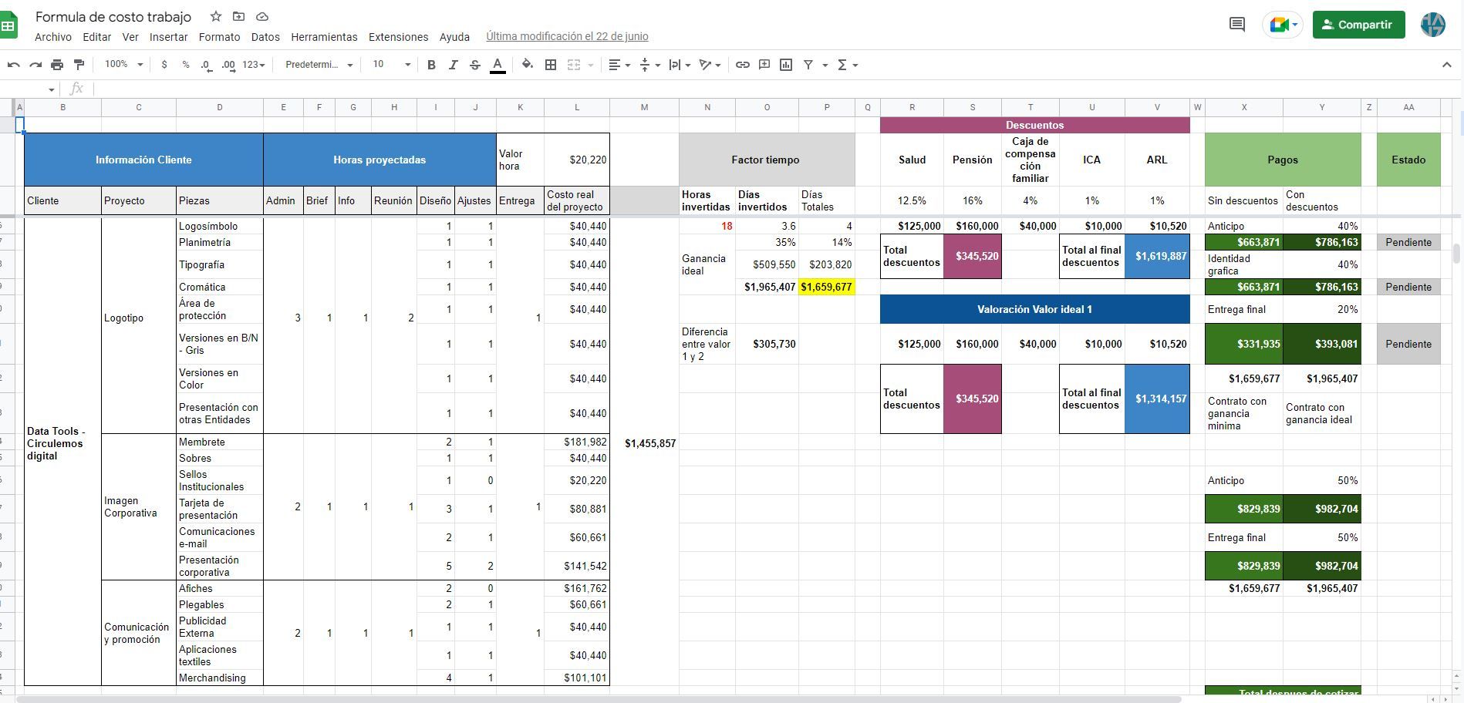Toggle italic formatting
Viewport: 1464px width, 703px height.
pyautogui.click(x=453, y=65)
